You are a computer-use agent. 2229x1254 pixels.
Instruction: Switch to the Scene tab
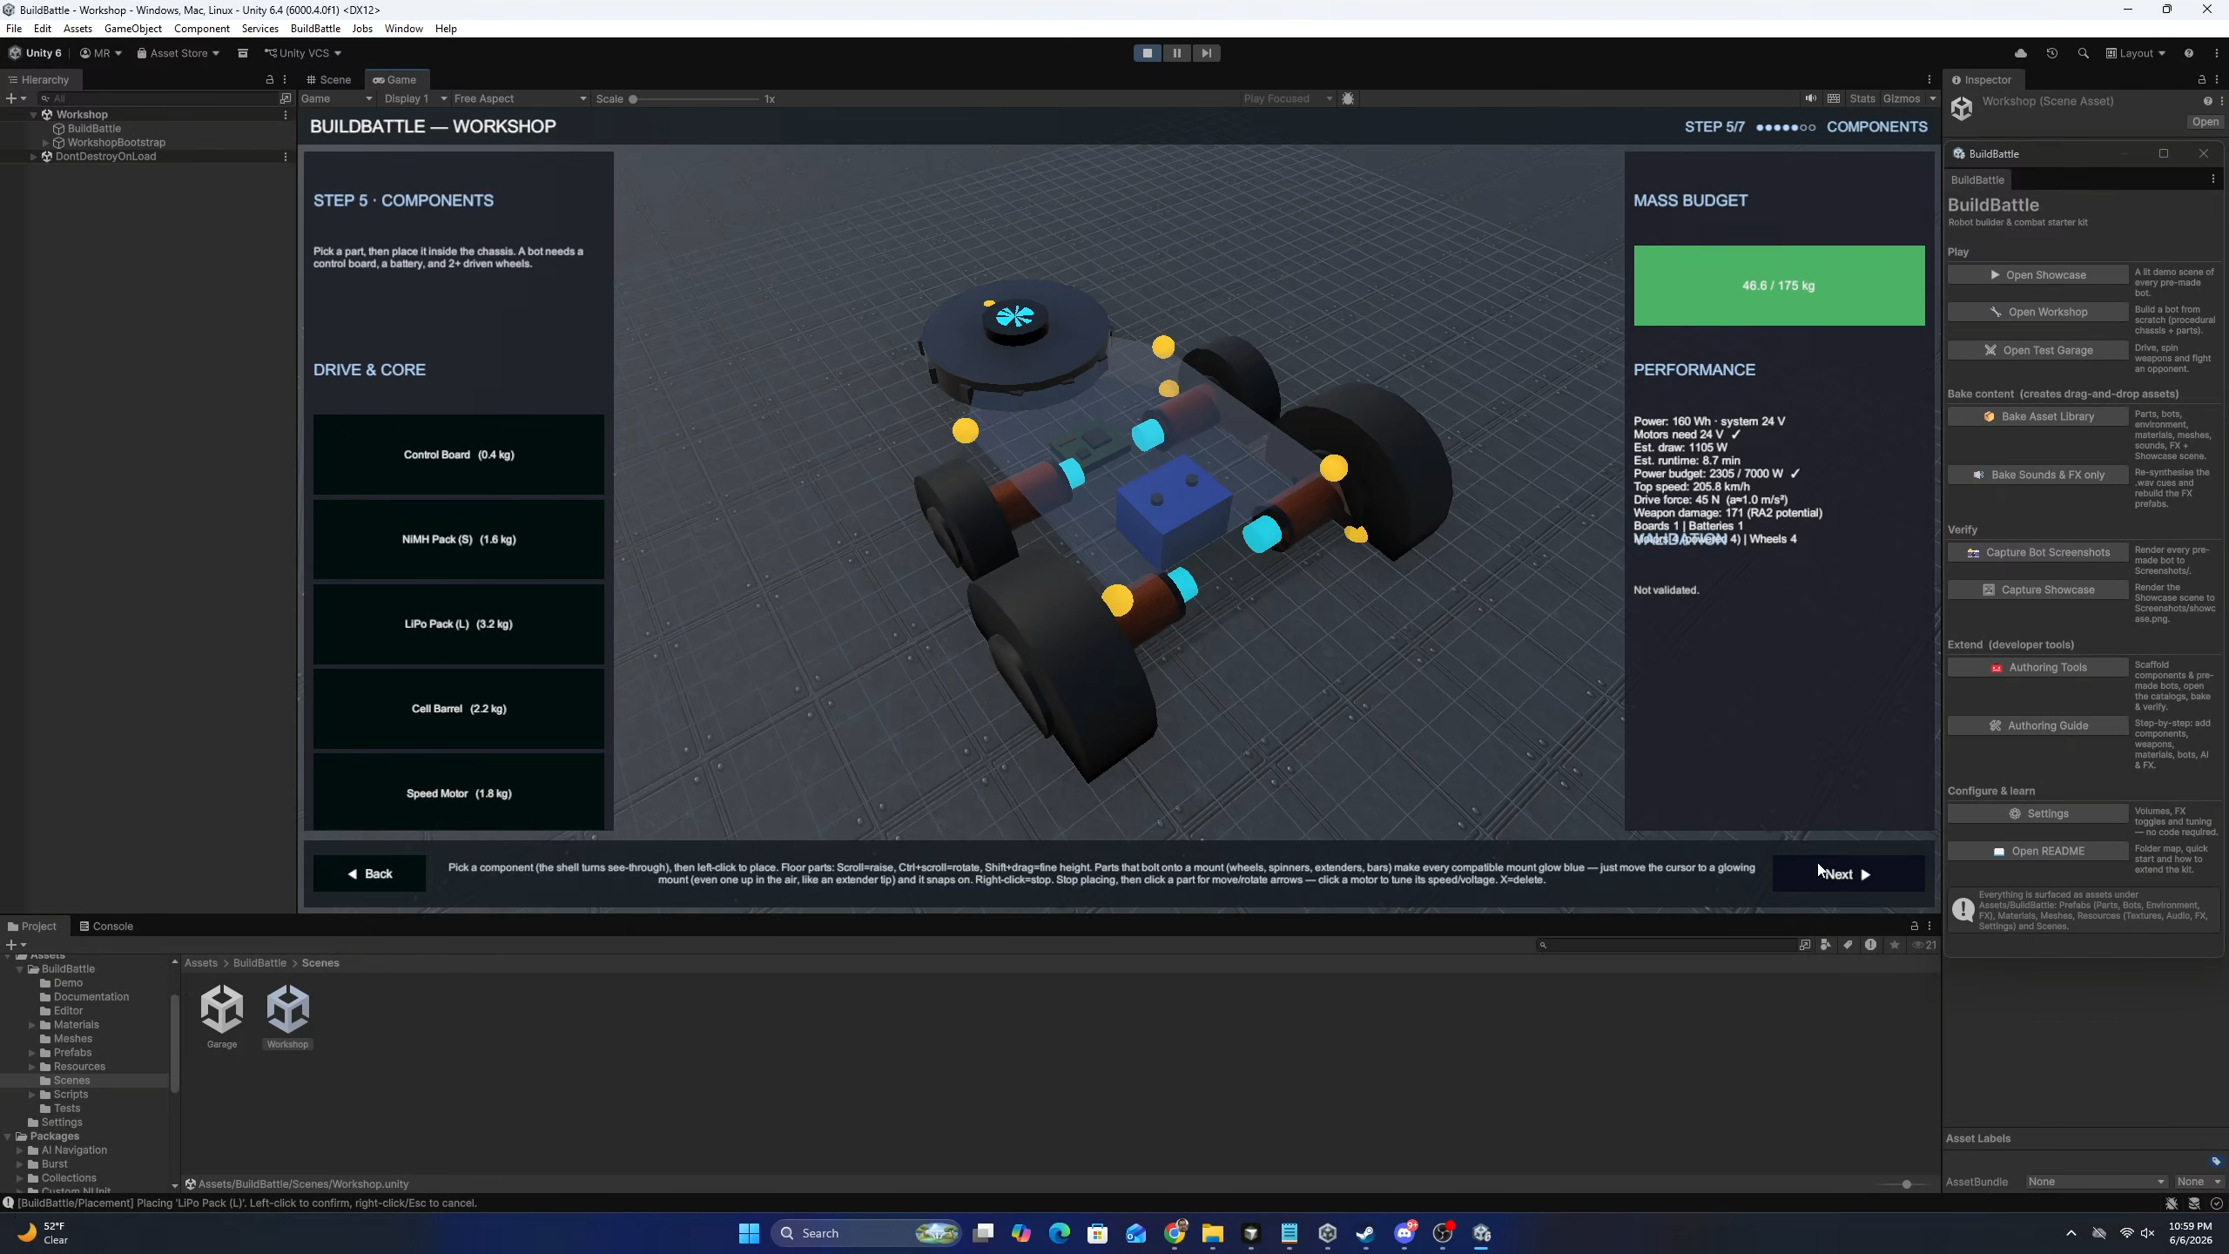coord(329,79)
